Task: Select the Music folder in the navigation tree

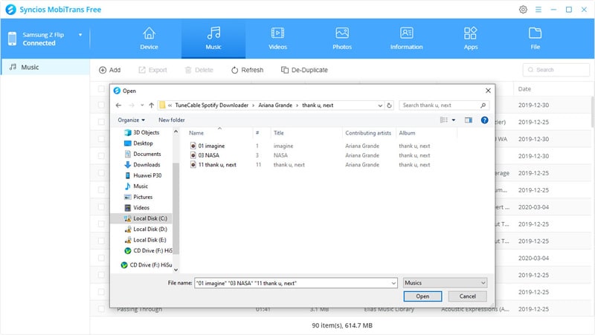Action: (x=136, y=186)
